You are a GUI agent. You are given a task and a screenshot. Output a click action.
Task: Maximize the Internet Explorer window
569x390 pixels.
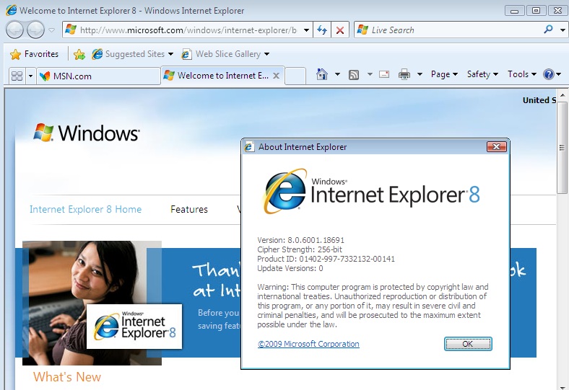coord(536,11)
